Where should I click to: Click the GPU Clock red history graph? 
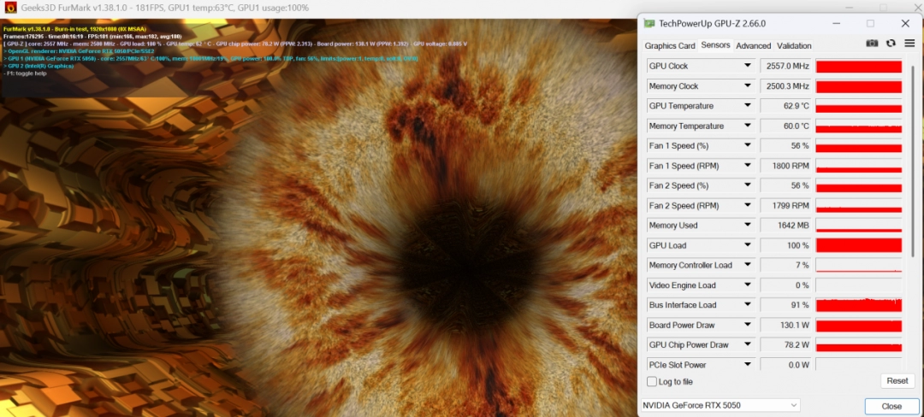coord(859,66)
